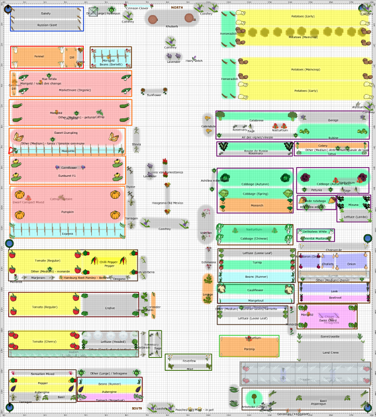Click the 'Salsify' row label

click(x=46, y=13)
